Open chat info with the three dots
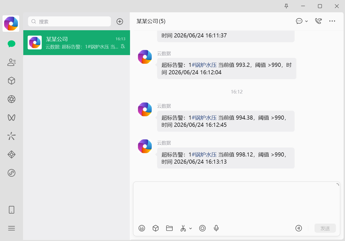This screenshot has width=345, height=241. (x=332, y=21)
